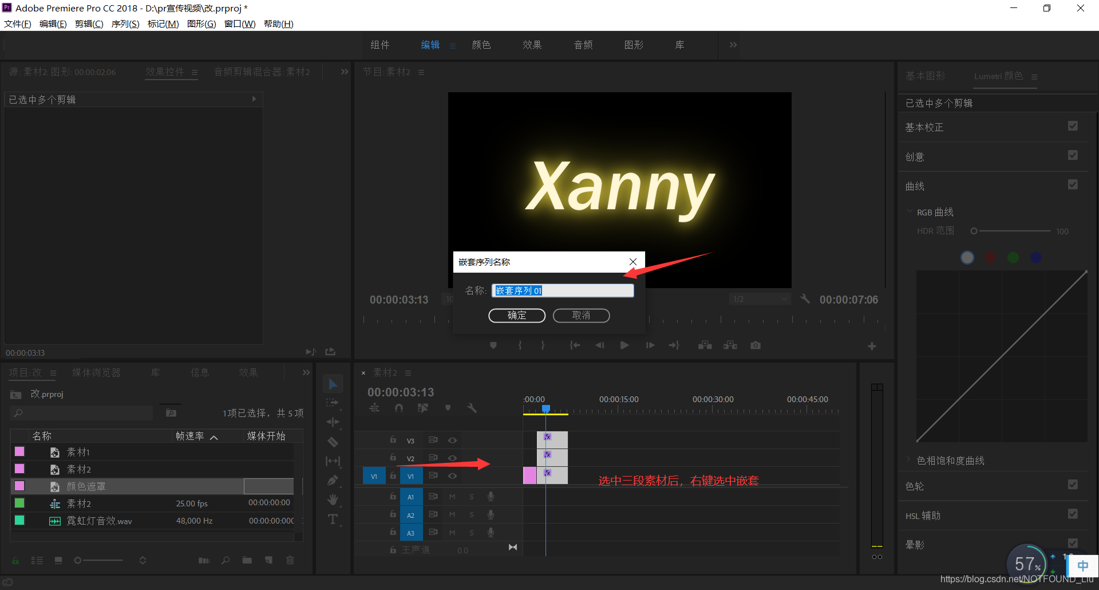Select the Hand tool

click(333, 499)
